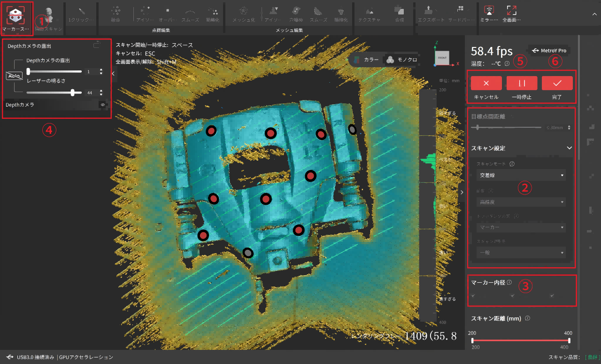Increase Depth camera exposure stepper value
This screenshot has width=601, height=364.
coord(101,70)
